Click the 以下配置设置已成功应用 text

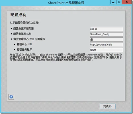(x=24, y=23)
